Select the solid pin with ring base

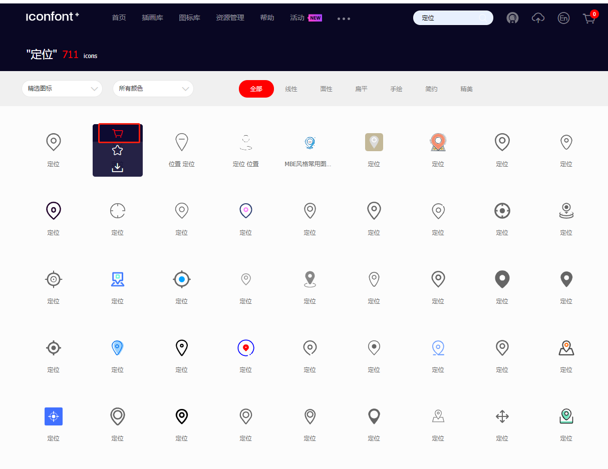point(310,279)
